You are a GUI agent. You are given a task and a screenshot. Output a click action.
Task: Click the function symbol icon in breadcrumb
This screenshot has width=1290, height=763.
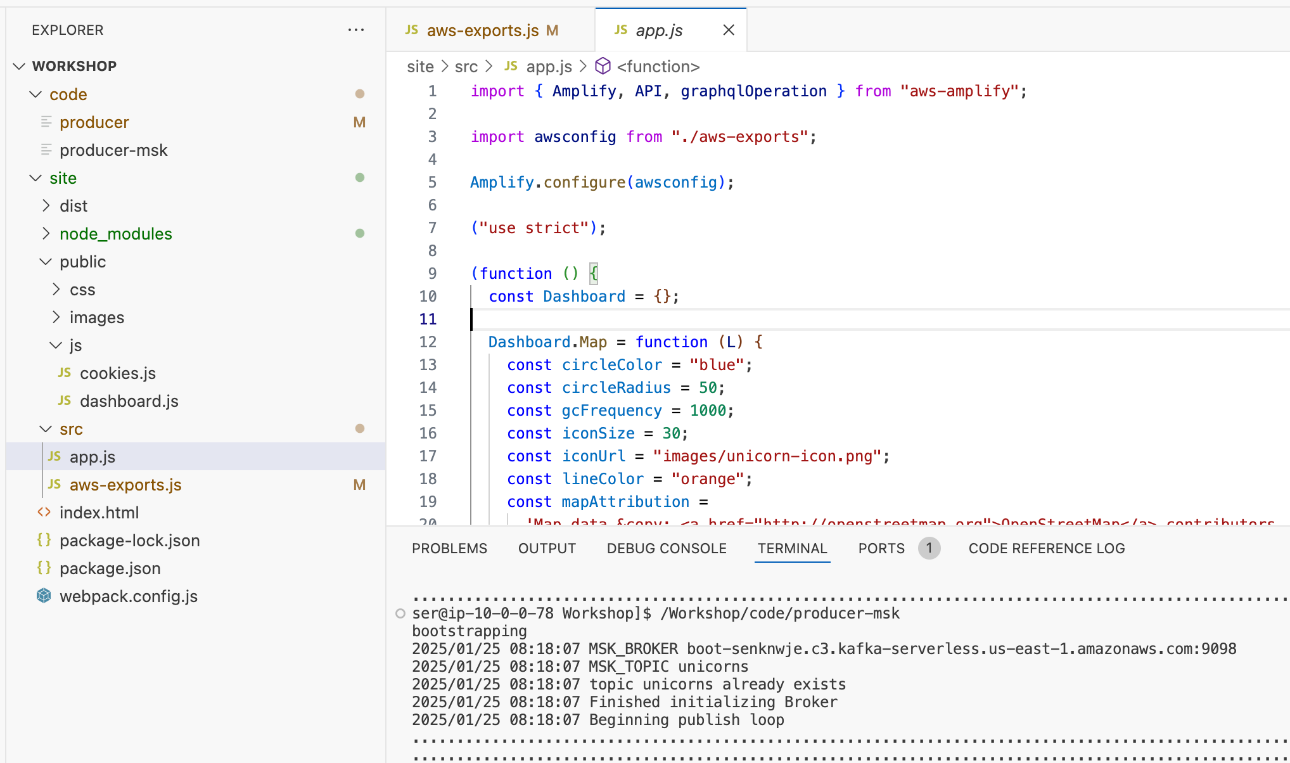(x=603, y=66)
